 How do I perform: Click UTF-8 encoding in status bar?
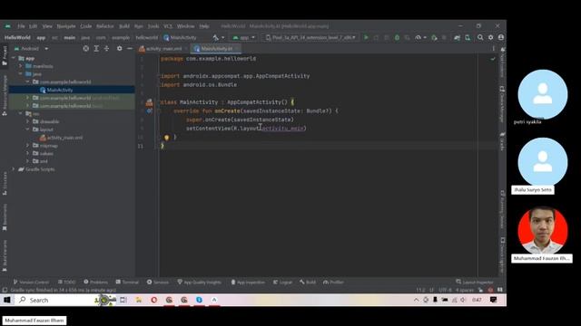(x=445, y=290)
